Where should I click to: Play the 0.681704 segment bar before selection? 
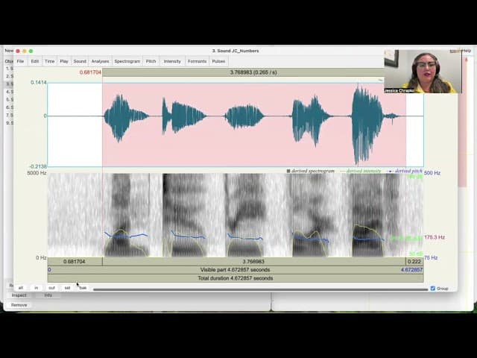tap(75, 262)
